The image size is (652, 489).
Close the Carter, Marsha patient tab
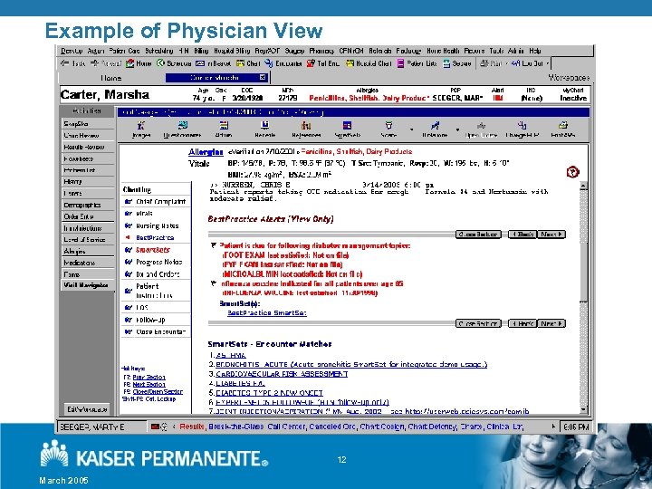(x=263, y=77)
